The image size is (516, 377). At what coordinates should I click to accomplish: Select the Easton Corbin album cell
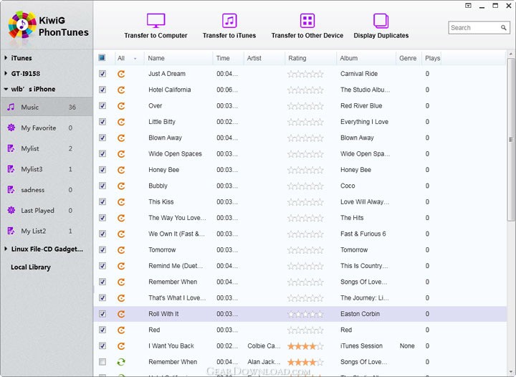[360, 314]
